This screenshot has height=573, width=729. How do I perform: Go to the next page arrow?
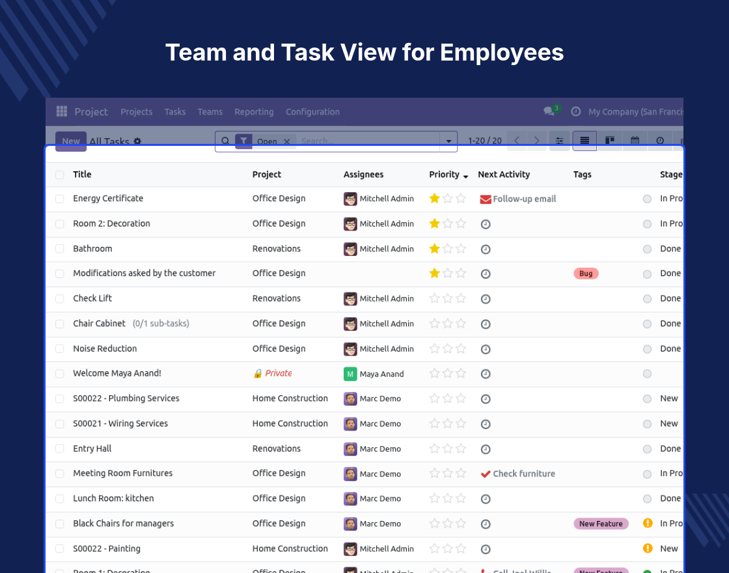click(x=536, y=141)
